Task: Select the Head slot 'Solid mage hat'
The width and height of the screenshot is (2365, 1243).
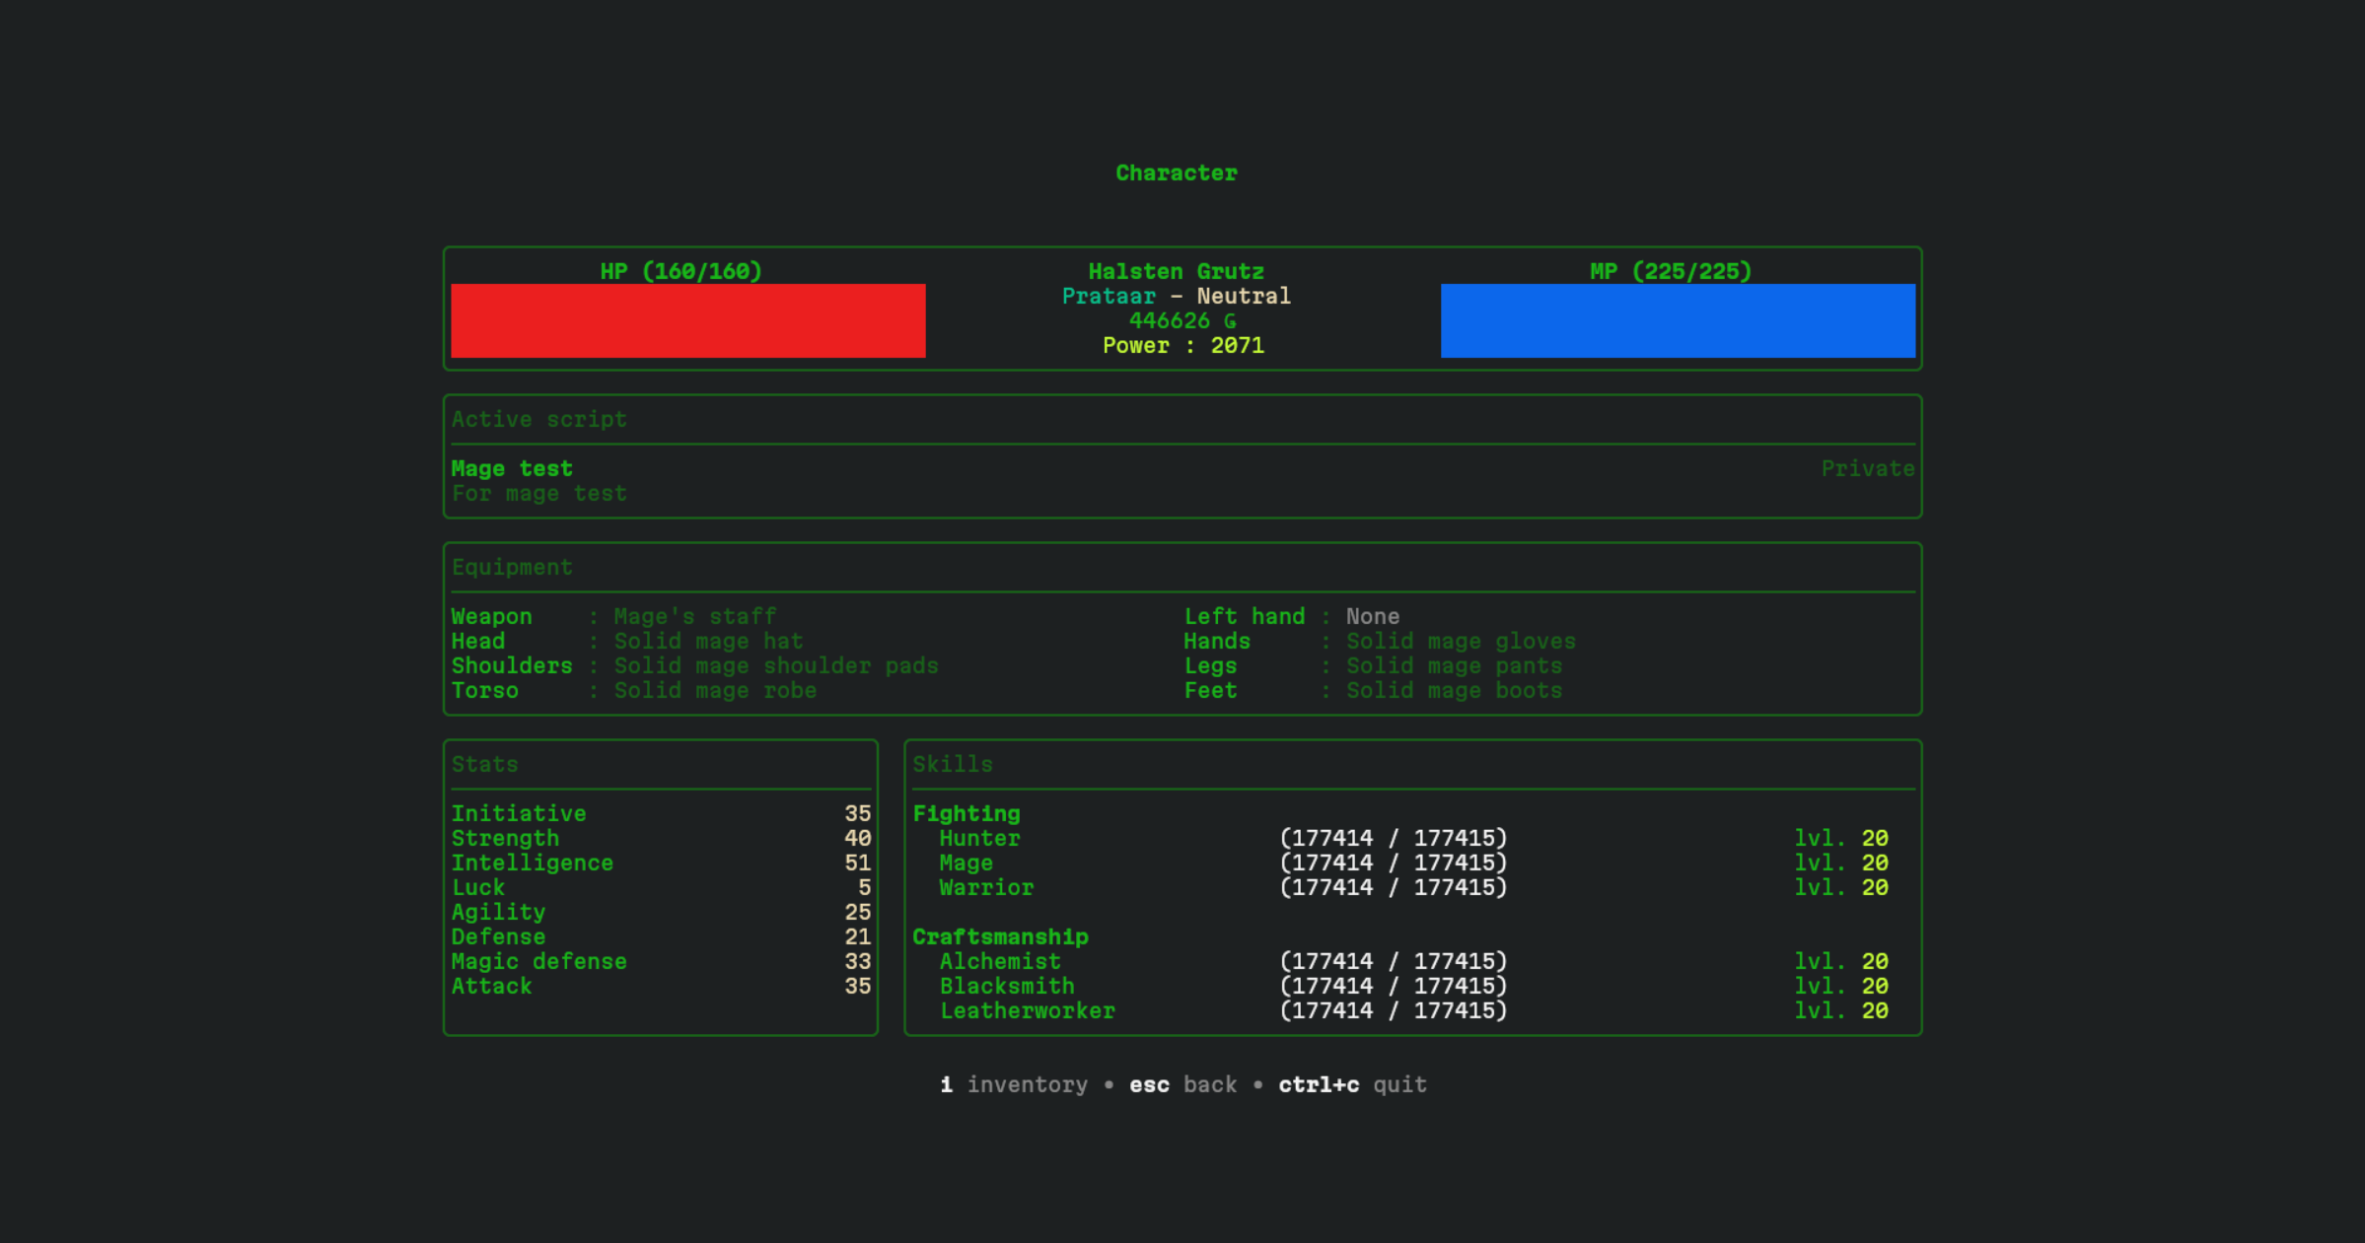Action: tap(708, 641)
